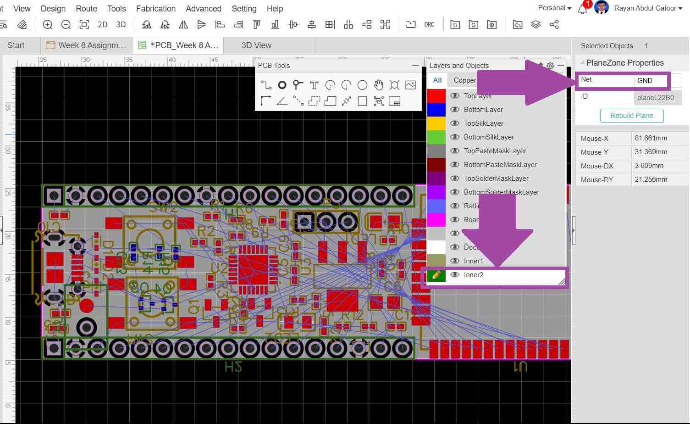Click the Zoom In magnifier icon
The width and height of the screenshot is (690, 424).
[x=48, y=25]
